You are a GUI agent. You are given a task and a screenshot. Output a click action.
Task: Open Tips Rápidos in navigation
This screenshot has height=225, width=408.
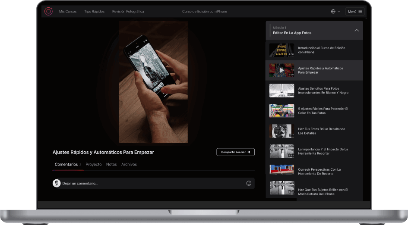tap(94, 12)
